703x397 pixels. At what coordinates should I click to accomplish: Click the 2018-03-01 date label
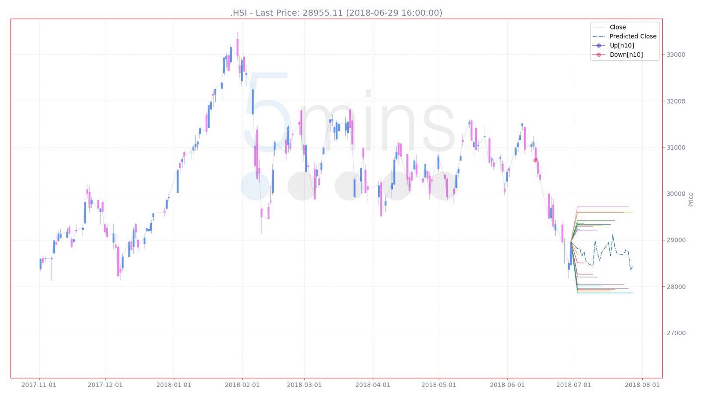[304, 385]
